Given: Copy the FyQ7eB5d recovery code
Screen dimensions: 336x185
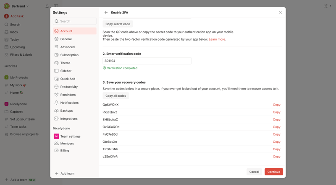Looking at the screenshot, I should (276, 134).
